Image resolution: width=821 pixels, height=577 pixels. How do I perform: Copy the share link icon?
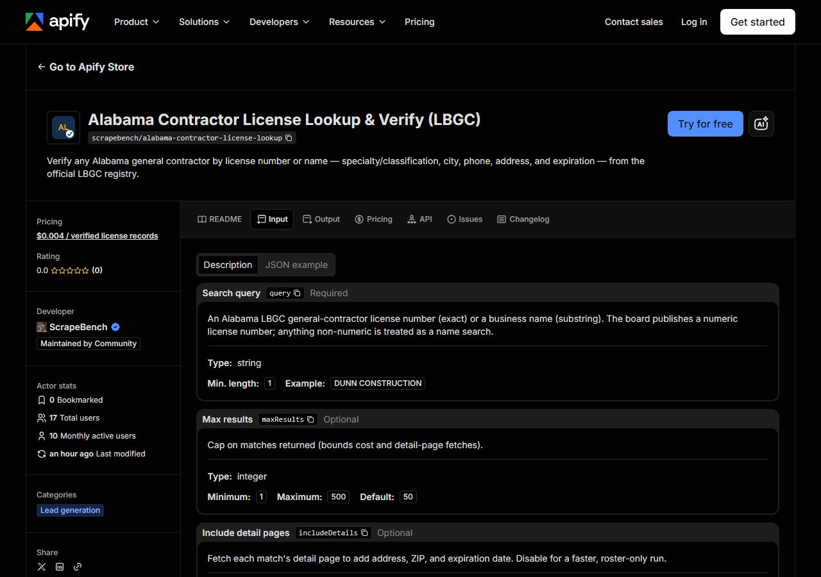(x=78, y=567)
